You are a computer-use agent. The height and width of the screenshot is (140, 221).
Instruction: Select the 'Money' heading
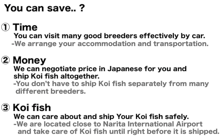point(29,60)
